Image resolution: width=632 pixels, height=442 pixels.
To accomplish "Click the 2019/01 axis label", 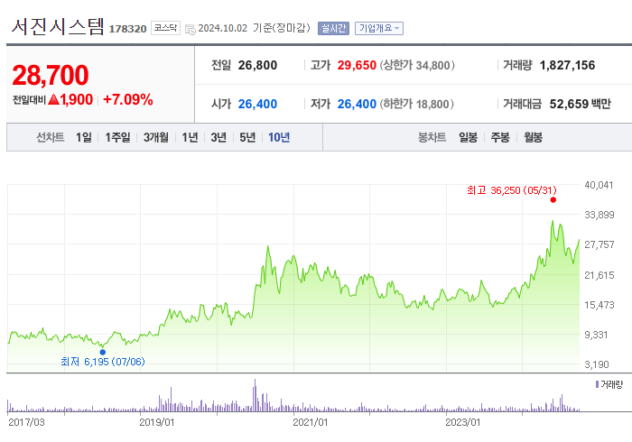I will (x=156, y=422).
